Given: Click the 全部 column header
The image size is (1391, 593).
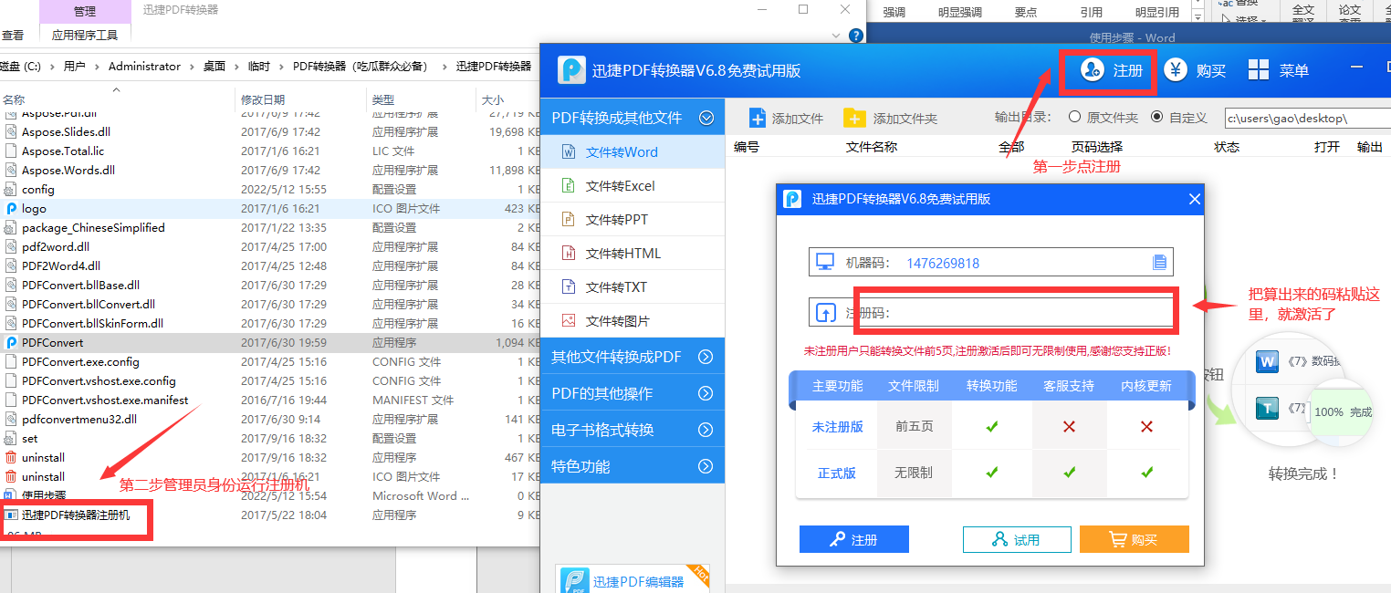Looking at the screenshot, I should (x=1011, y=146).
